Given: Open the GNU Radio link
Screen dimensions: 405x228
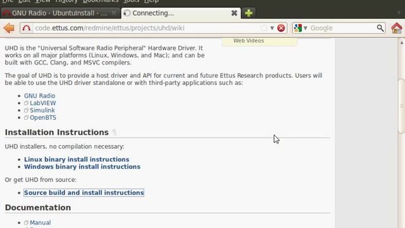Looking at the screenshot, I should pos(39,96).
